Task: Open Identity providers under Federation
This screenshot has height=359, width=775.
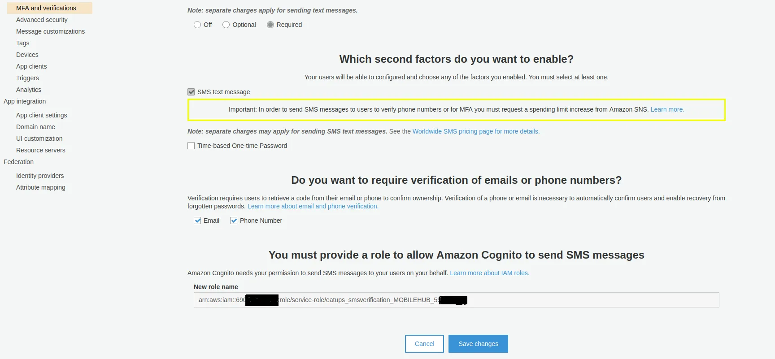Action: coord(40,176)
